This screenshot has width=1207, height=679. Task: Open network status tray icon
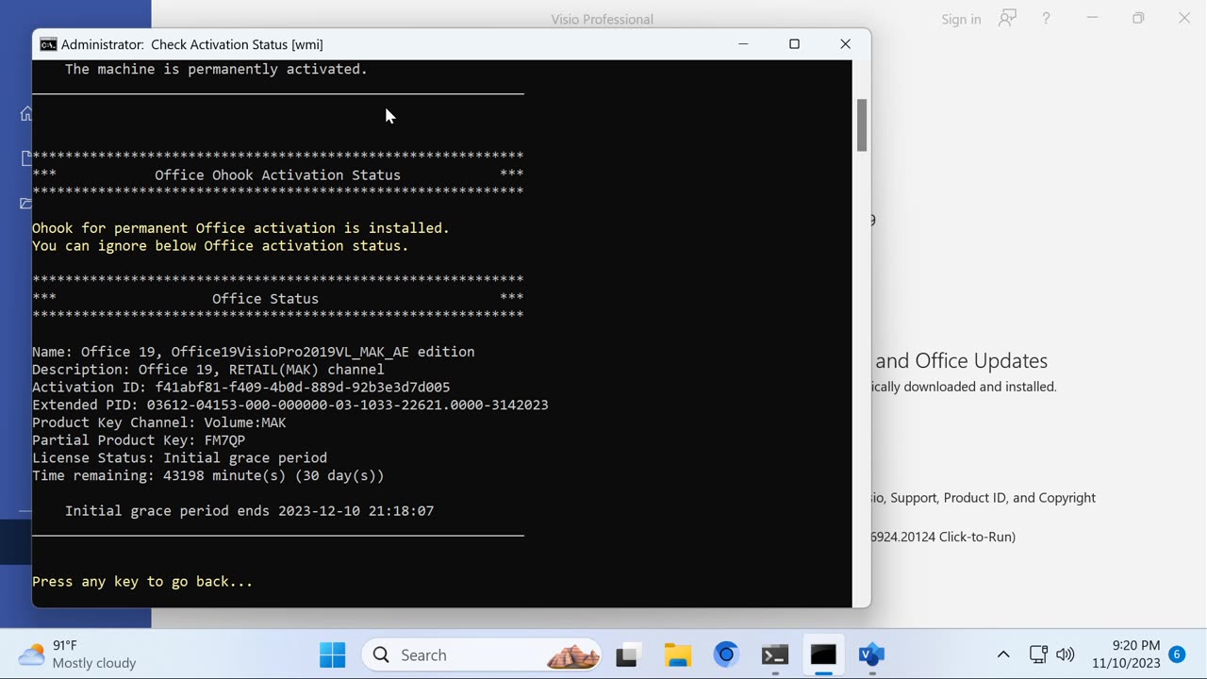(x=1038, y=654)
